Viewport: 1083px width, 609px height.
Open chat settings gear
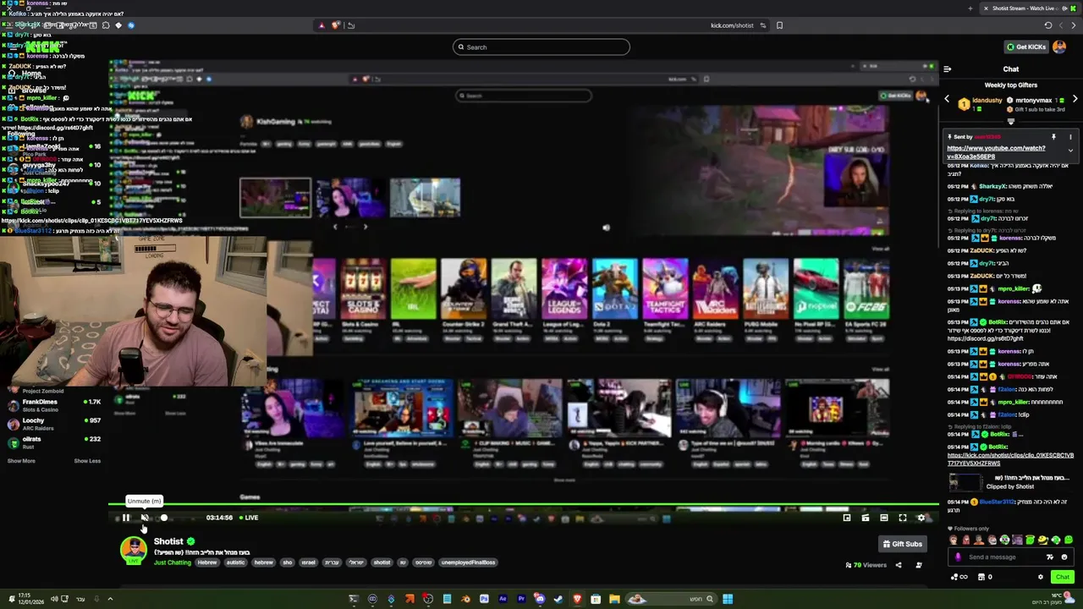pyautogui.click(x=1041, y=577)
